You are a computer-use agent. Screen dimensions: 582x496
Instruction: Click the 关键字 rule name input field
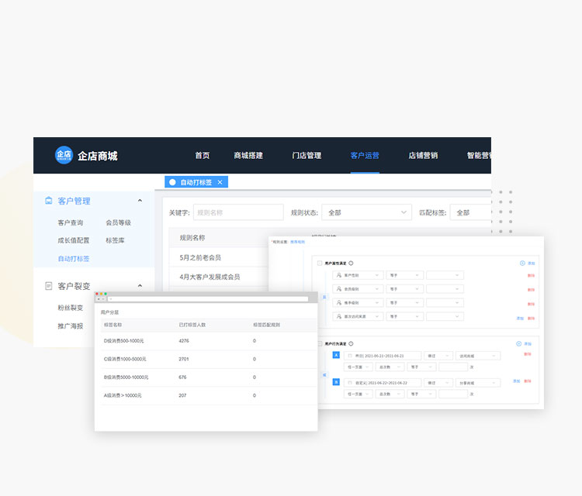click(238, 212)
